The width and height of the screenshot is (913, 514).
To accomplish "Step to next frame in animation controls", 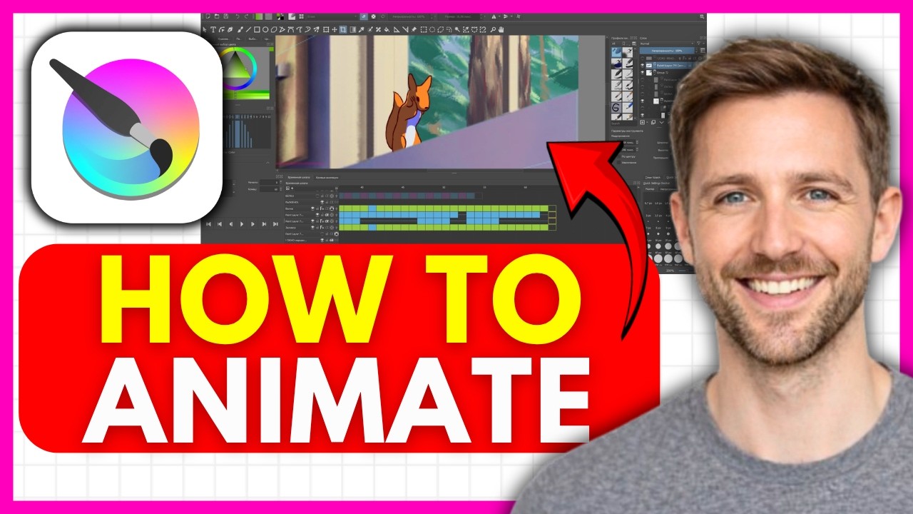I will point(253,224).
